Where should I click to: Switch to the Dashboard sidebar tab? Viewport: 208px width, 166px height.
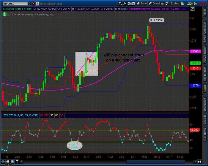click(205, 104)
